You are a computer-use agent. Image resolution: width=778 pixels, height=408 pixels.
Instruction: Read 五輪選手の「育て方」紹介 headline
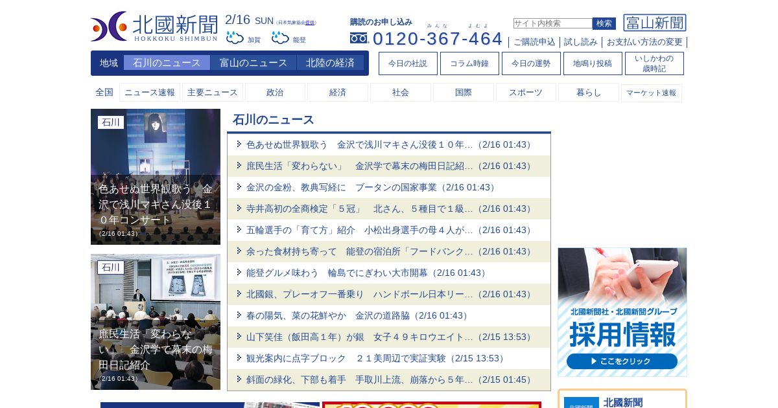pyautogui.click(x=389, y=230)
